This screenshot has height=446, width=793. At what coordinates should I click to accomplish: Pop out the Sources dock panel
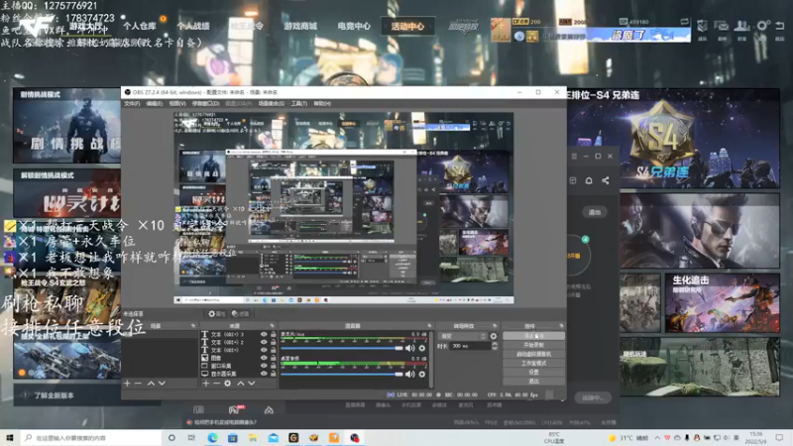click(x=272, y=326)
